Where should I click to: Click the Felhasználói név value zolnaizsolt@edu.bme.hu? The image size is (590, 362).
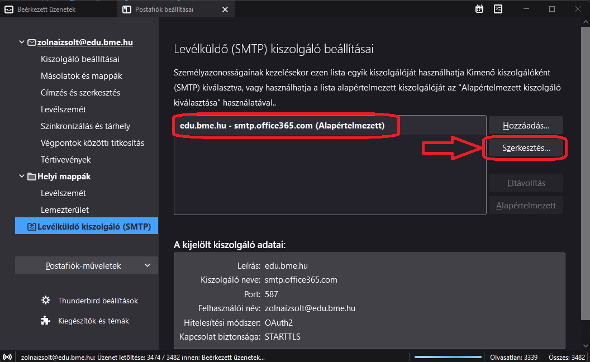310,308
